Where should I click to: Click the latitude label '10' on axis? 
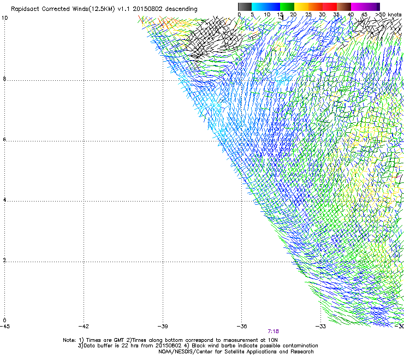click(4, 18)
